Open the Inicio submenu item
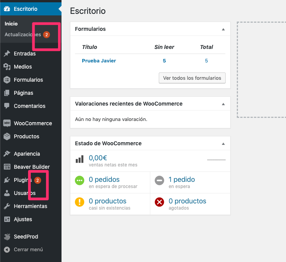The height and width of the screenshot is (262, 286). click(x=11, y=24)
